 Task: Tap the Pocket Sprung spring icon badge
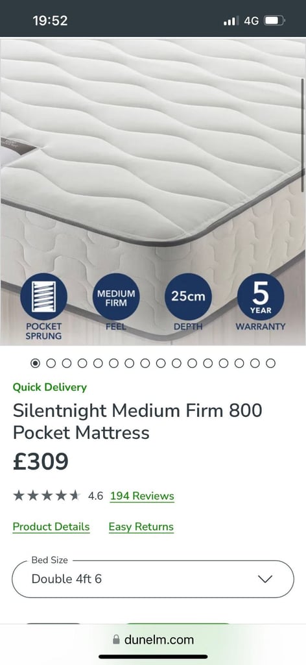43,296
